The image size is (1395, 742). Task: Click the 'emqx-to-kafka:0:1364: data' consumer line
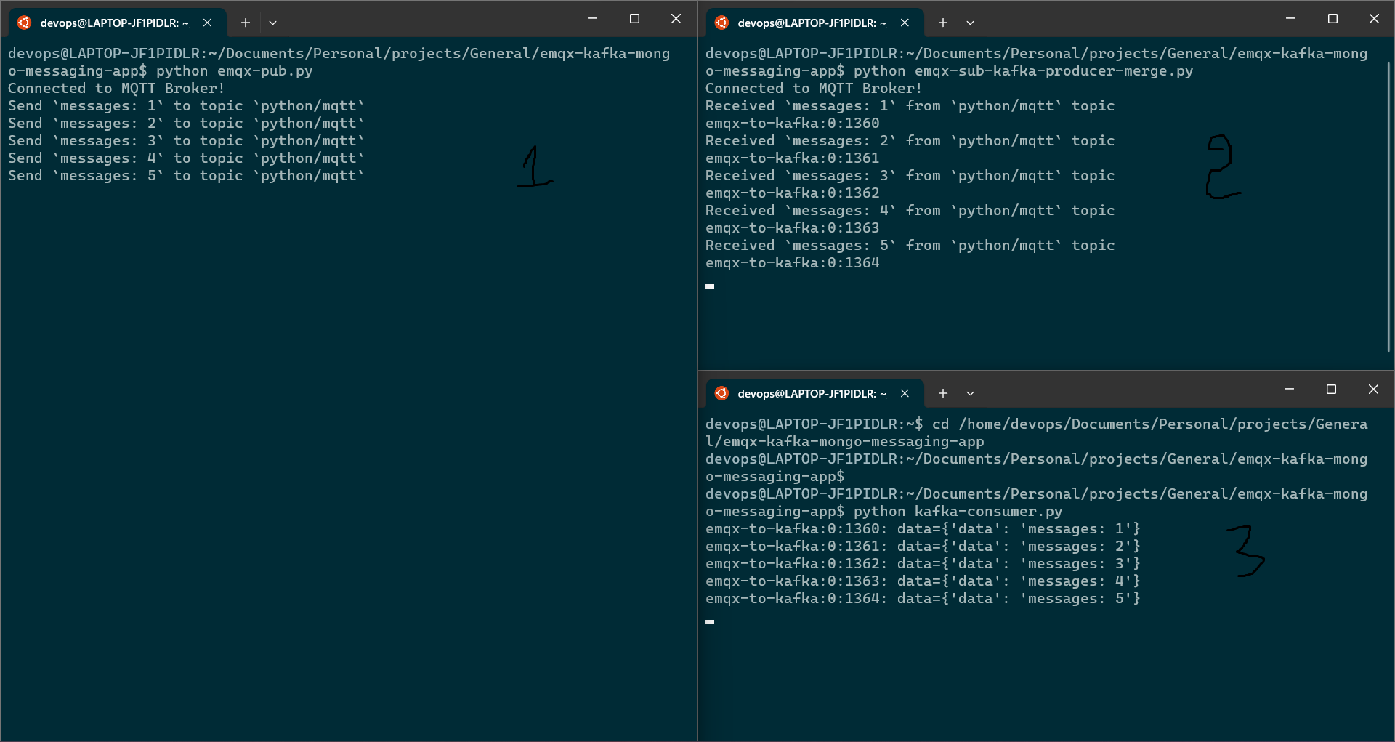coord(923,599)
